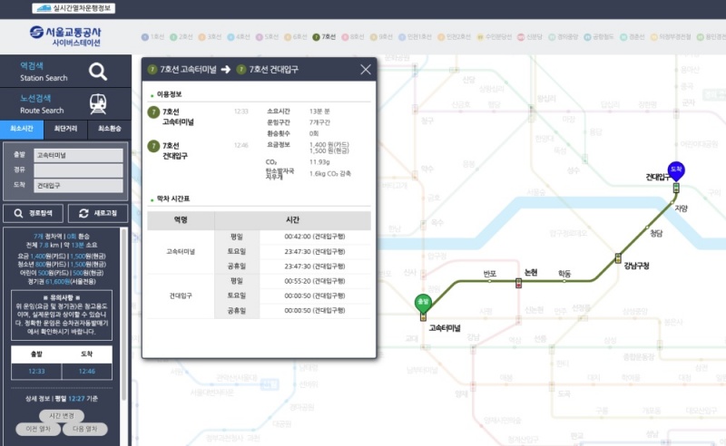Click the blue 도착 pin on the map

click(676, 170)
